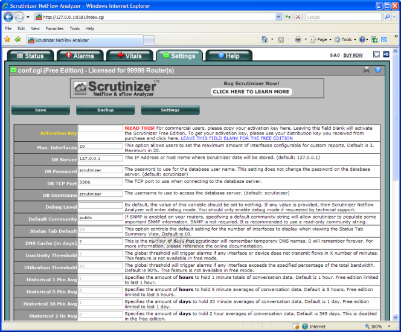Open the Tools gear toolbar menu

point(345,40)
